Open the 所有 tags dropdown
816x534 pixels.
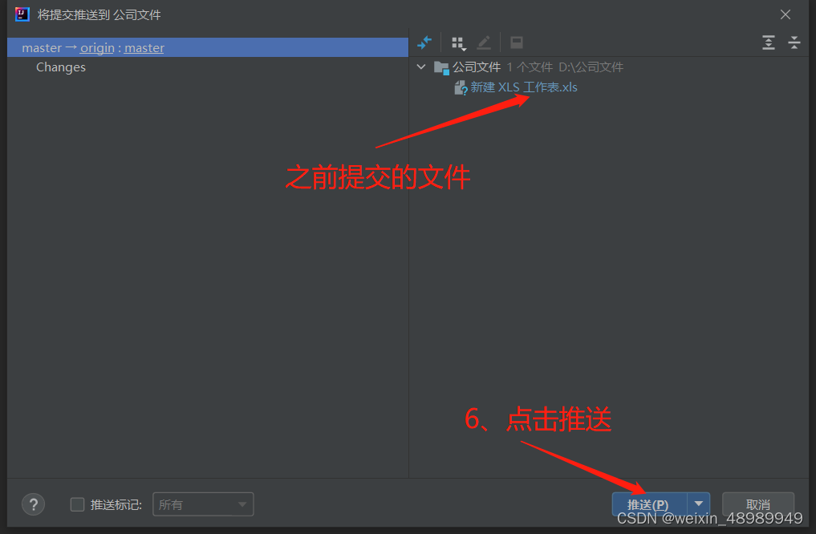click(x=203, y=504)
